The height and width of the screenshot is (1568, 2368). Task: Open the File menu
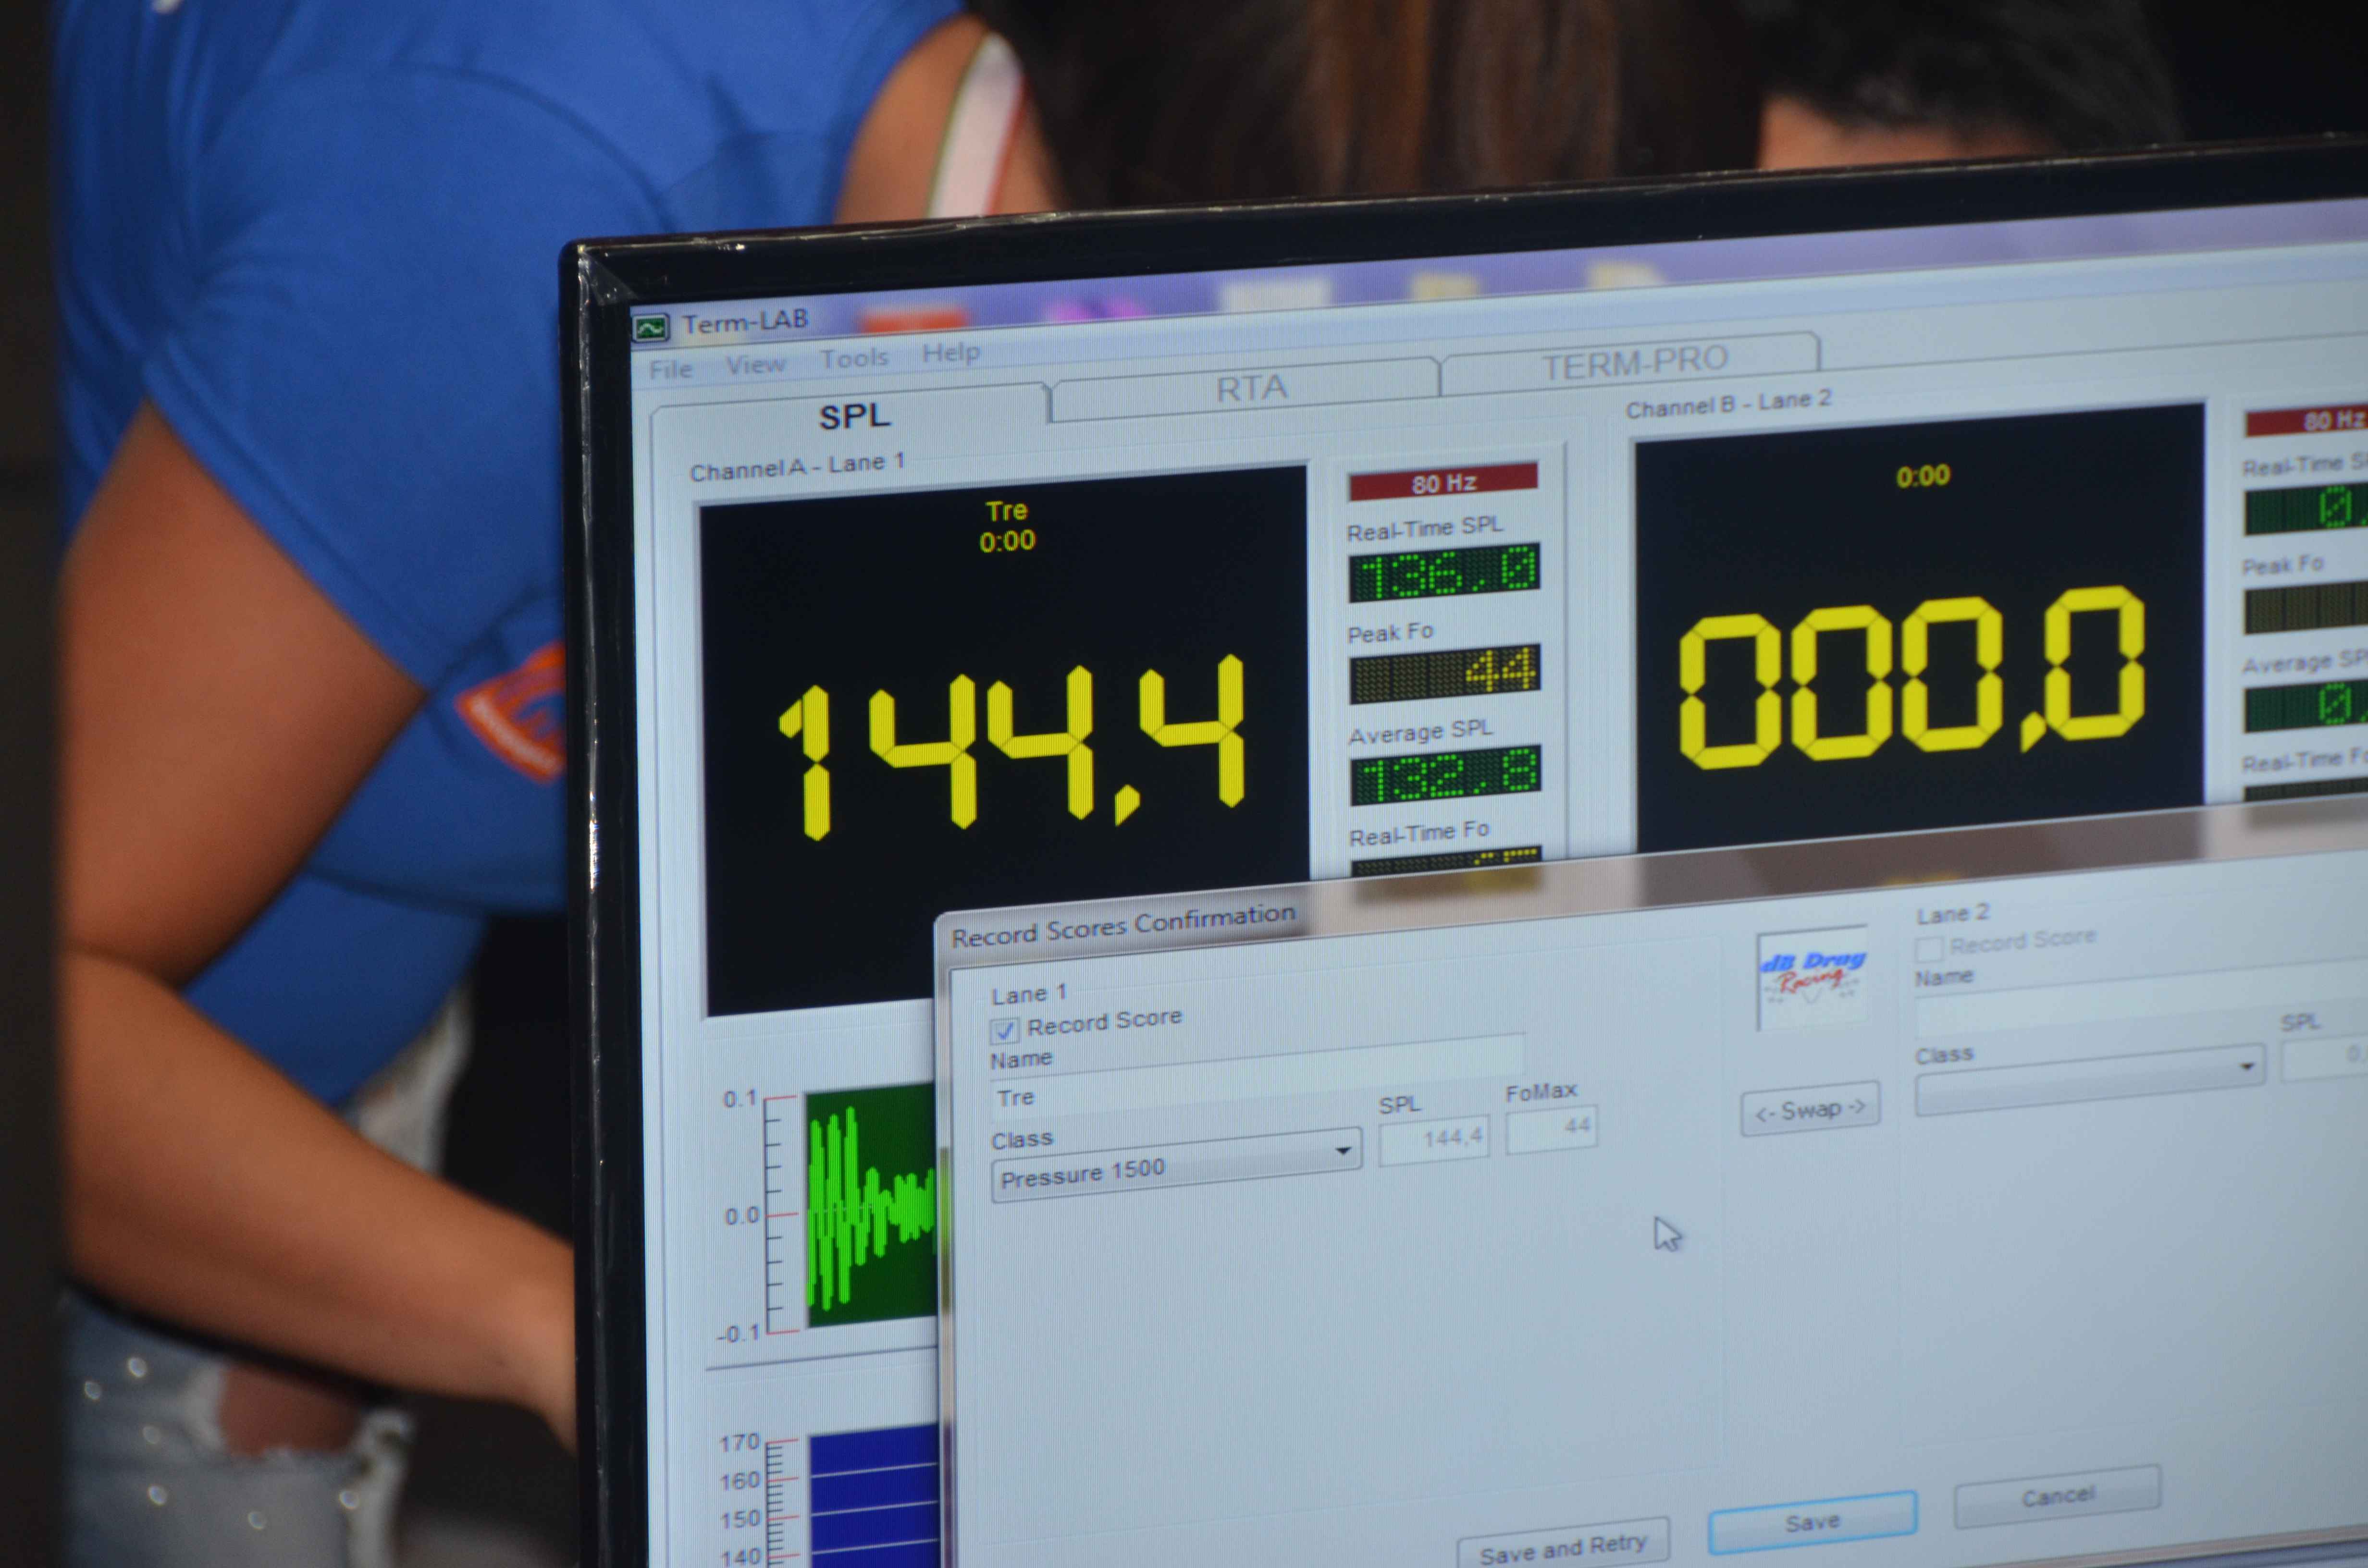click(670, 369)
